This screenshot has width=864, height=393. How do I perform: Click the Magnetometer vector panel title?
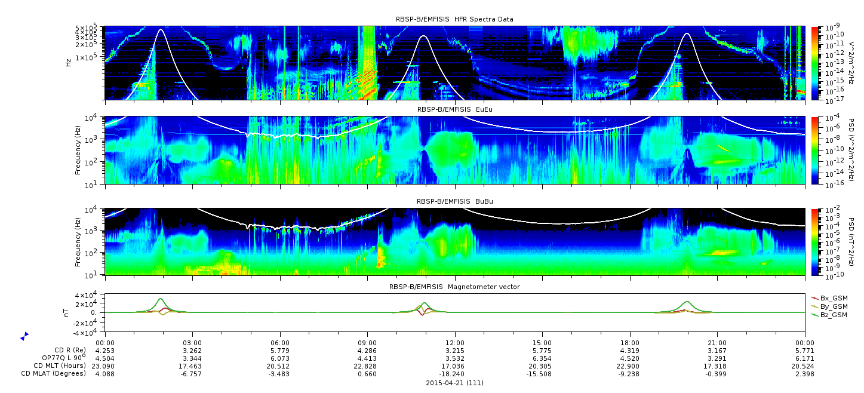[454, 287]
